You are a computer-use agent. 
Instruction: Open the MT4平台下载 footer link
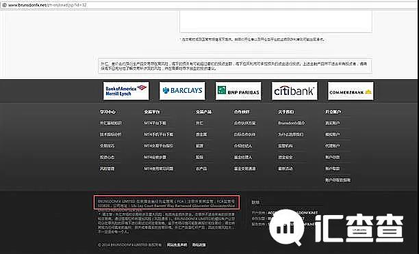155,123
